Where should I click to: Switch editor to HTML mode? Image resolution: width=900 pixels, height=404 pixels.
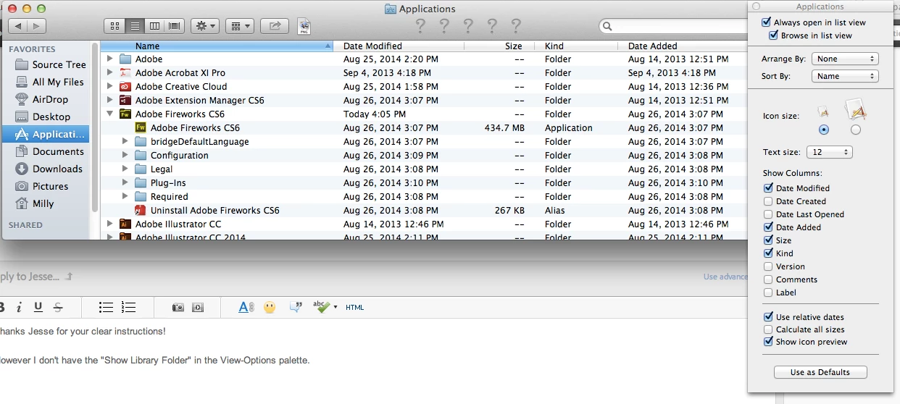click(x=355, y=307)
